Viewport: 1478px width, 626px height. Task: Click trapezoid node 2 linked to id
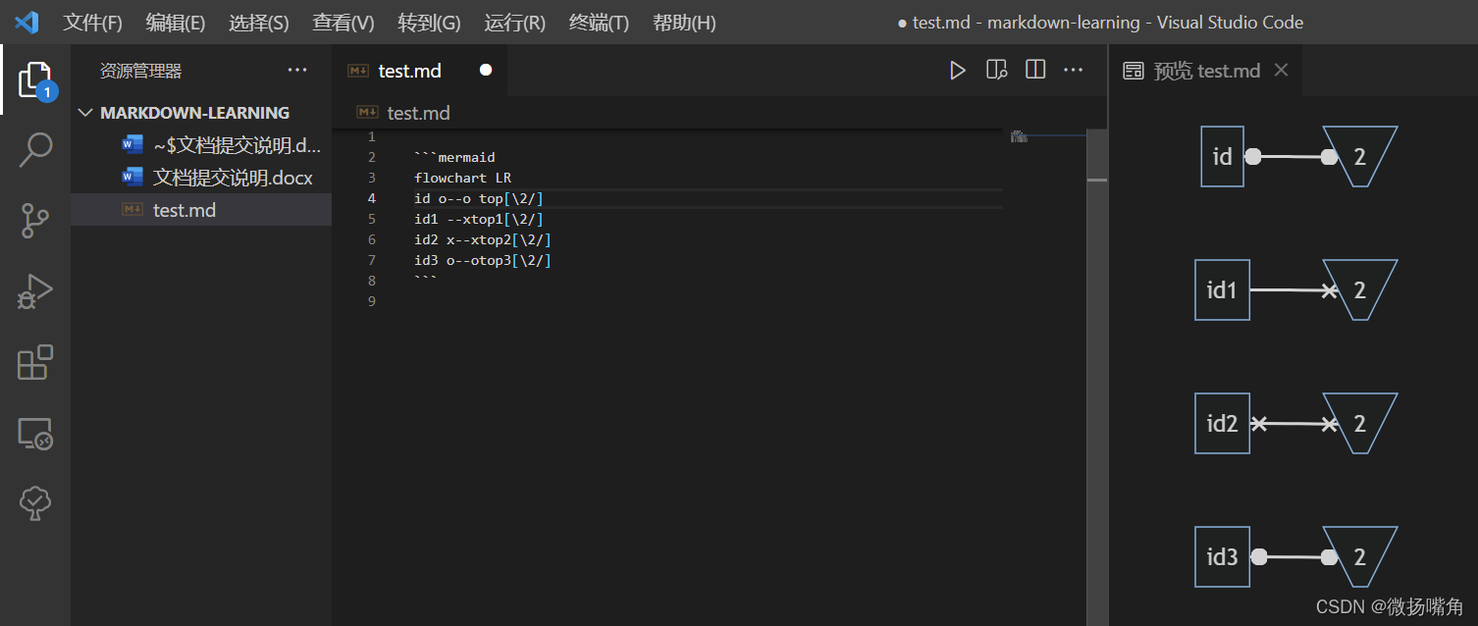pos(1359,156)
